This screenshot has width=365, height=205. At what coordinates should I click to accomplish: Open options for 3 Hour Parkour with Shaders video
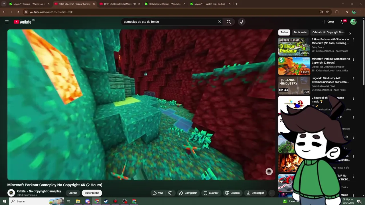(353, 40)
